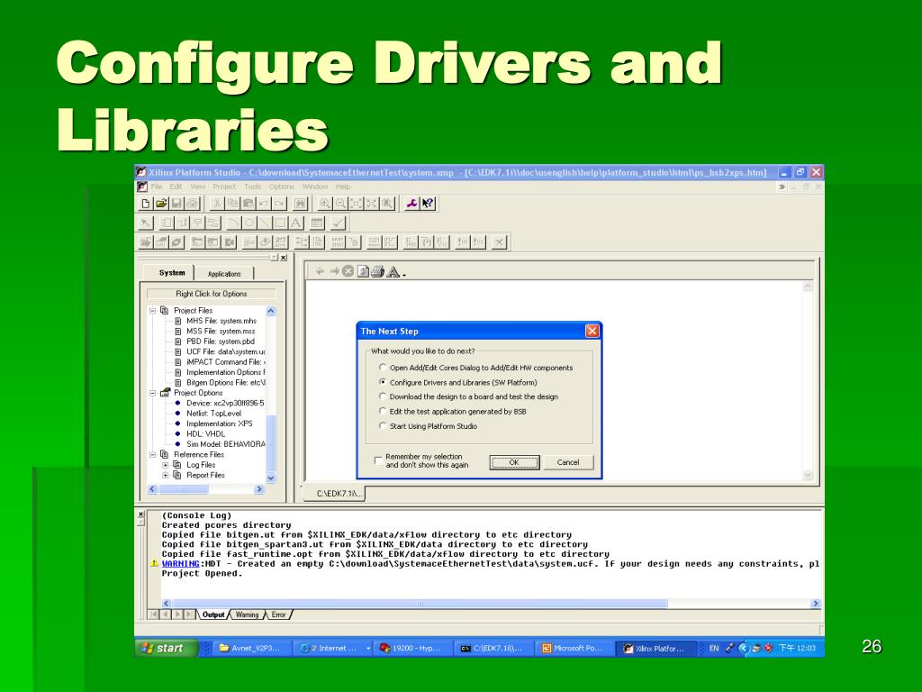Click the console horizontal scrollbar thumb
The image size is (922, 692).
point(420,603)
